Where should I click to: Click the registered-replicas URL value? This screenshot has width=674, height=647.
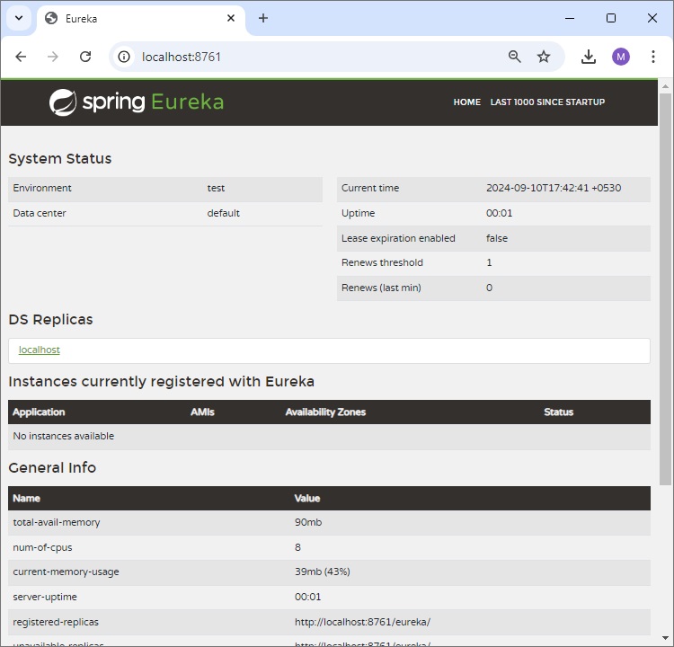tap(362, 621)
